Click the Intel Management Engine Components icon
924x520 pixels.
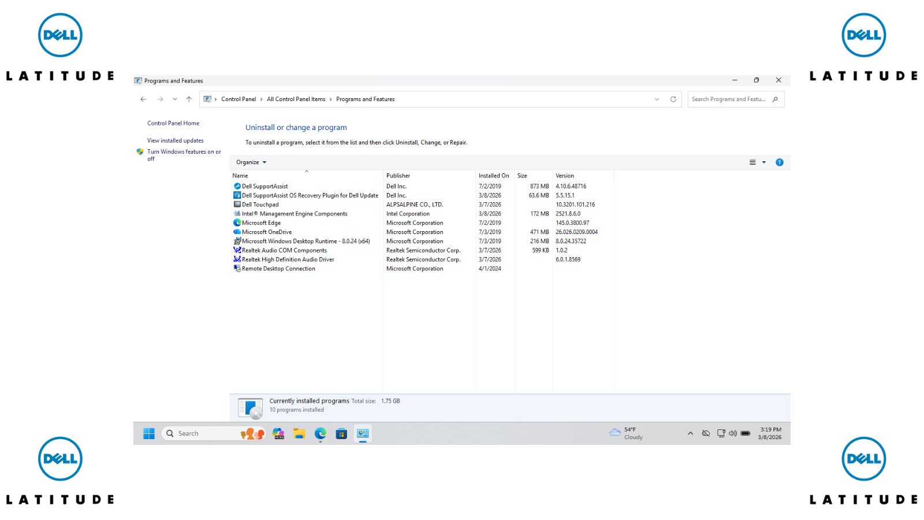(237, 214)
